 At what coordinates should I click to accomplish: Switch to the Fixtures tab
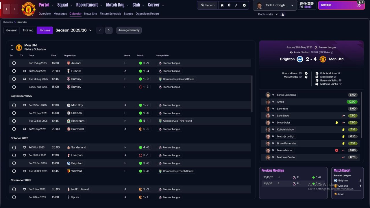(x=45, y=30)
